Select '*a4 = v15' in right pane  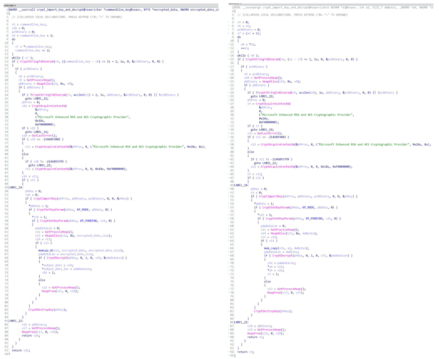coord(276,267)
